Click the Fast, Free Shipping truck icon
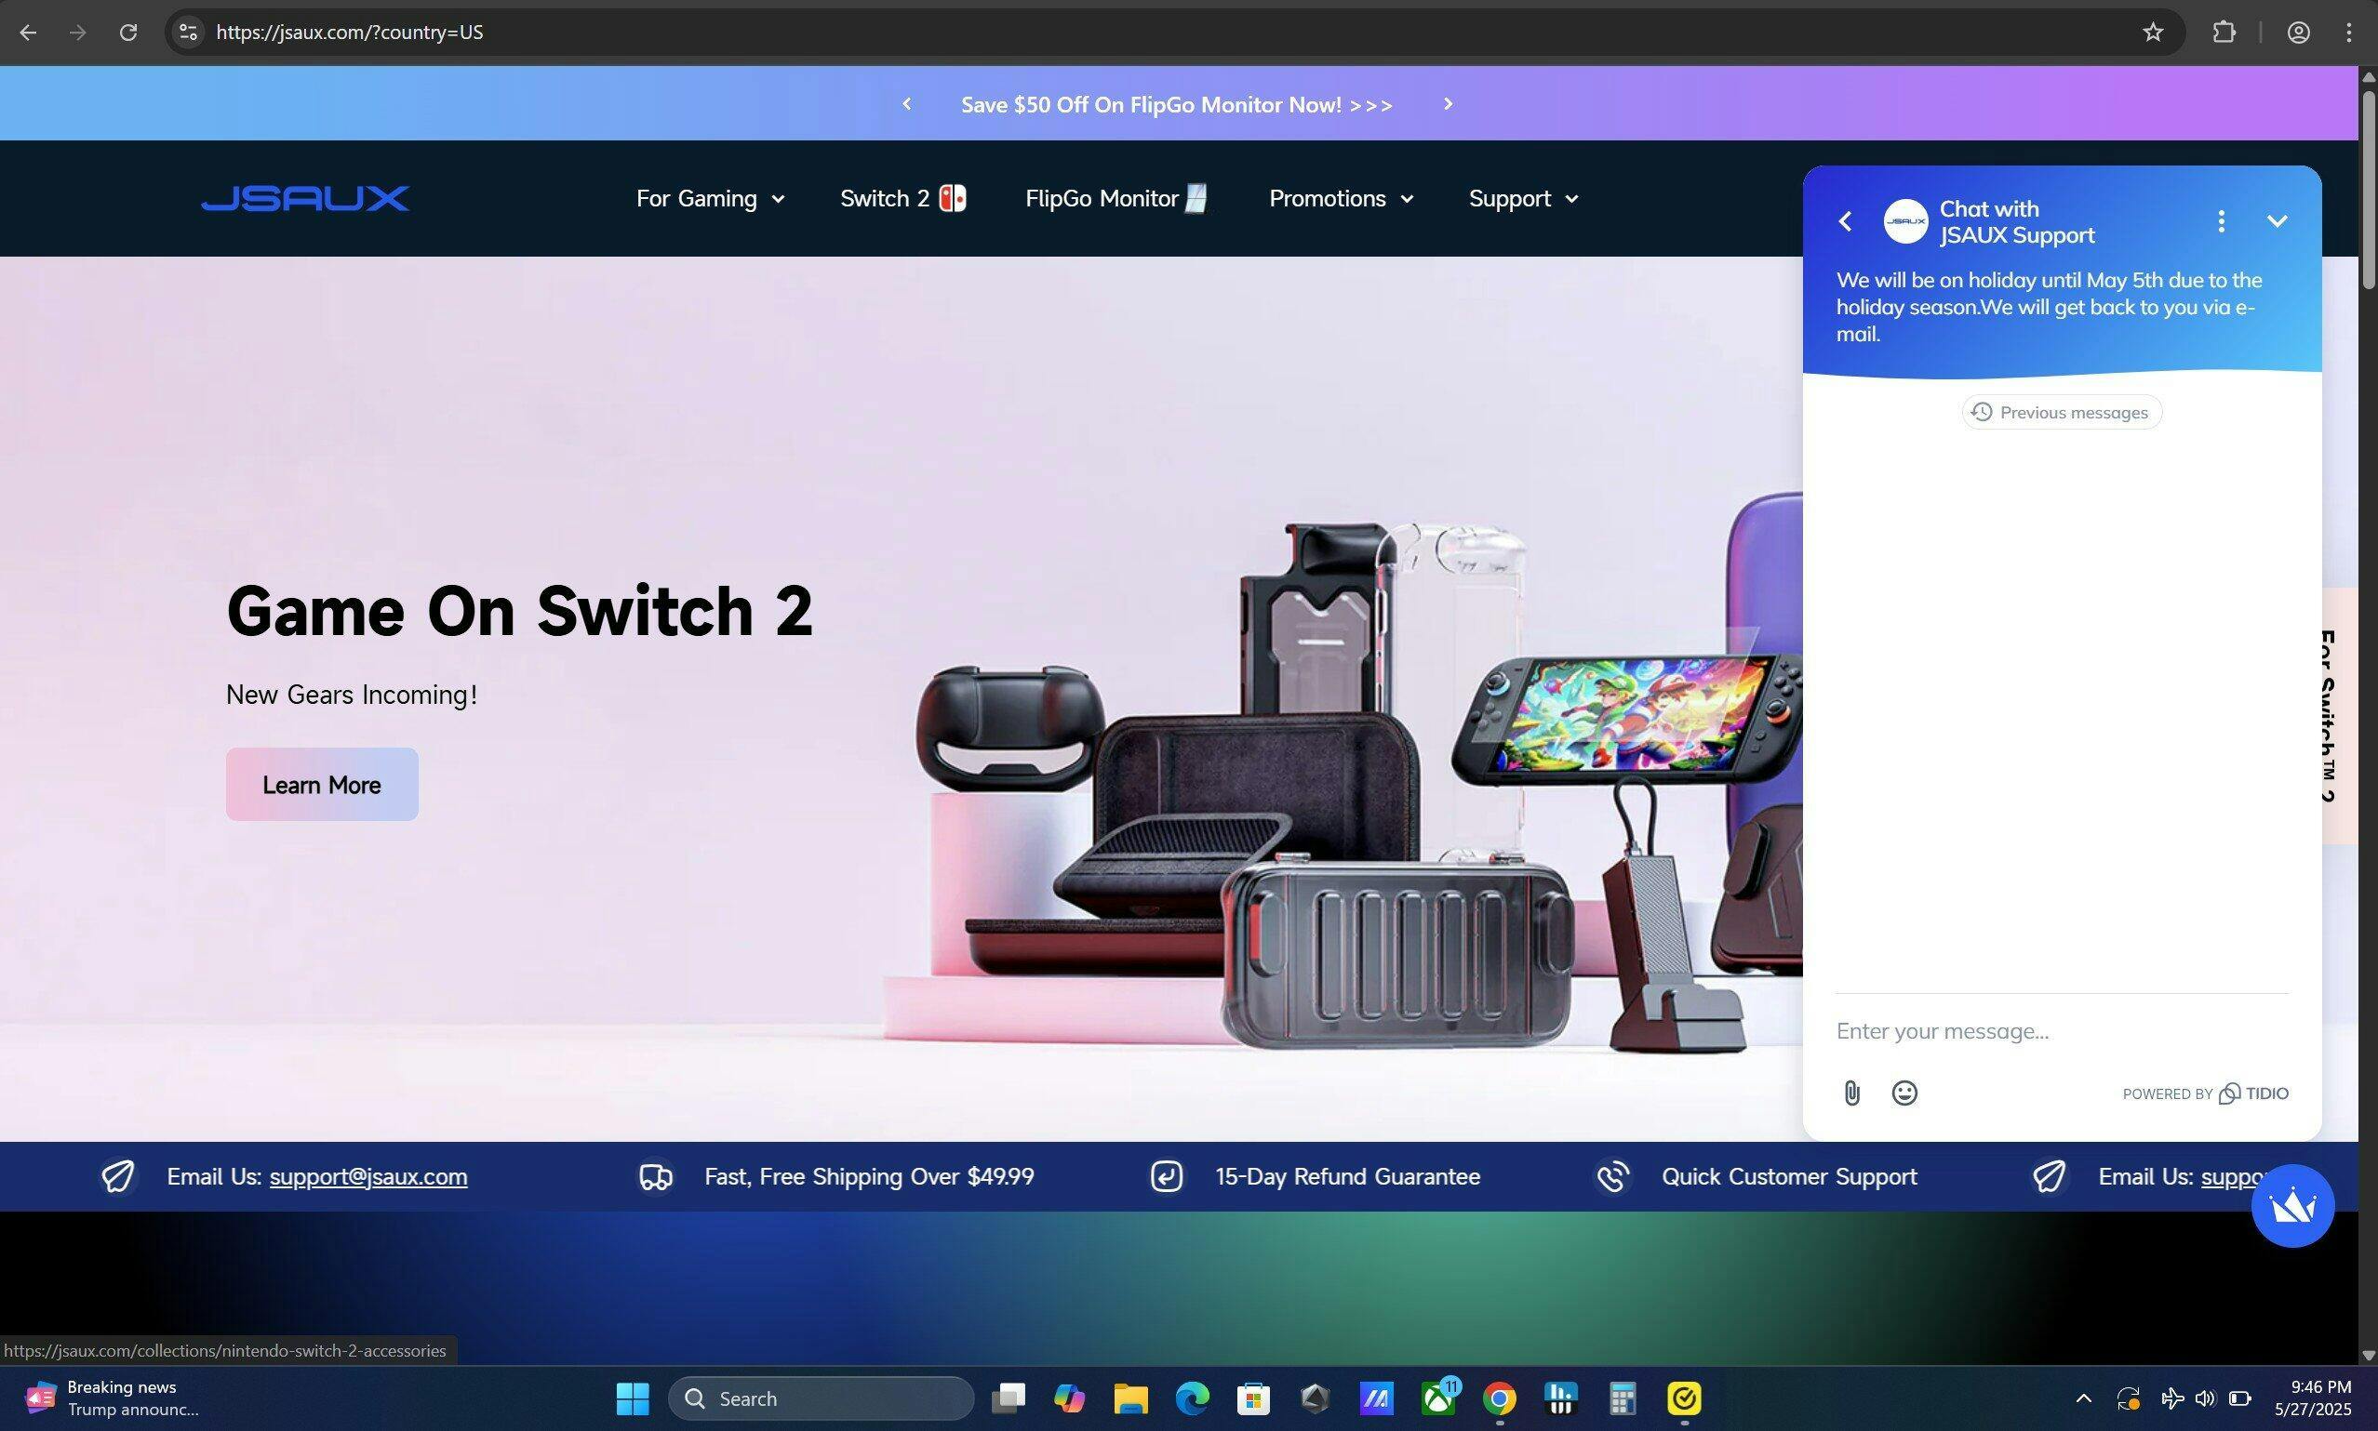 click(x=656, y=1176)
